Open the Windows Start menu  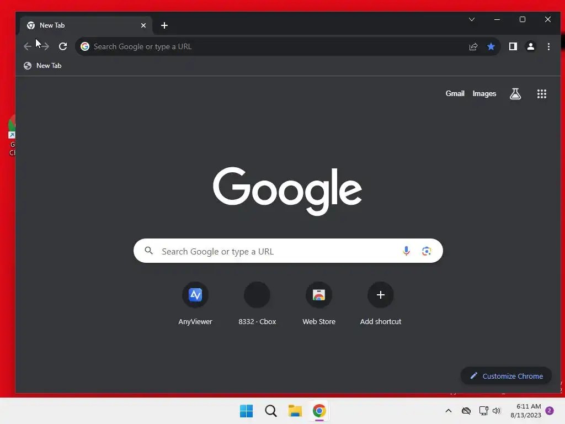click(x=247, y=411)
